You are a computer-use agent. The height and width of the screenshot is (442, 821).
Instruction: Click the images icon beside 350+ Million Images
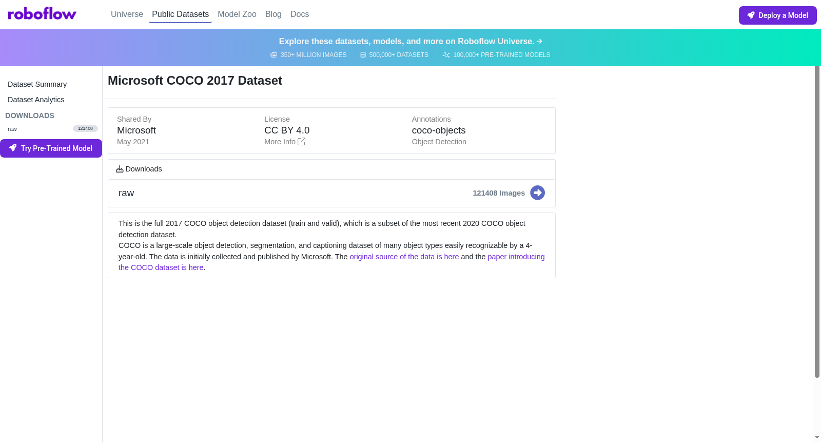274,55
